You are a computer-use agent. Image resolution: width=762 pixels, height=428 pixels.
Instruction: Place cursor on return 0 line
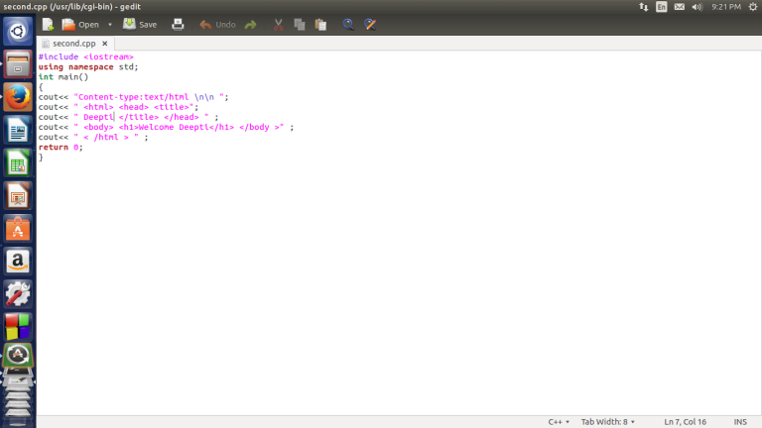61,147
